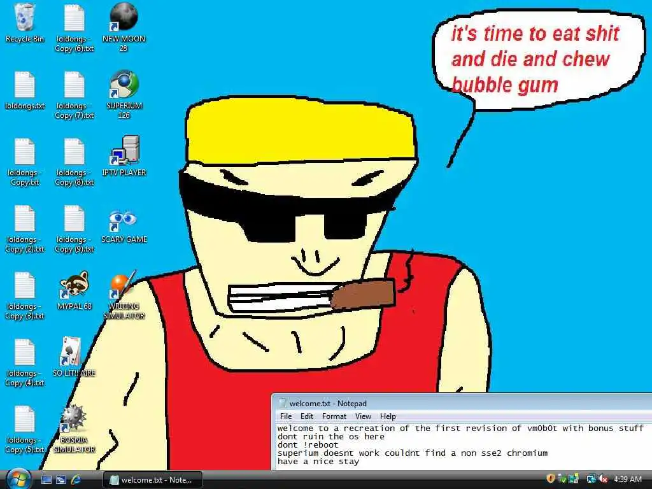The width and height of the screenshot is (652, 489).
Task: Click Switch between windows in Quick Launch
Action: coord(61,480)
